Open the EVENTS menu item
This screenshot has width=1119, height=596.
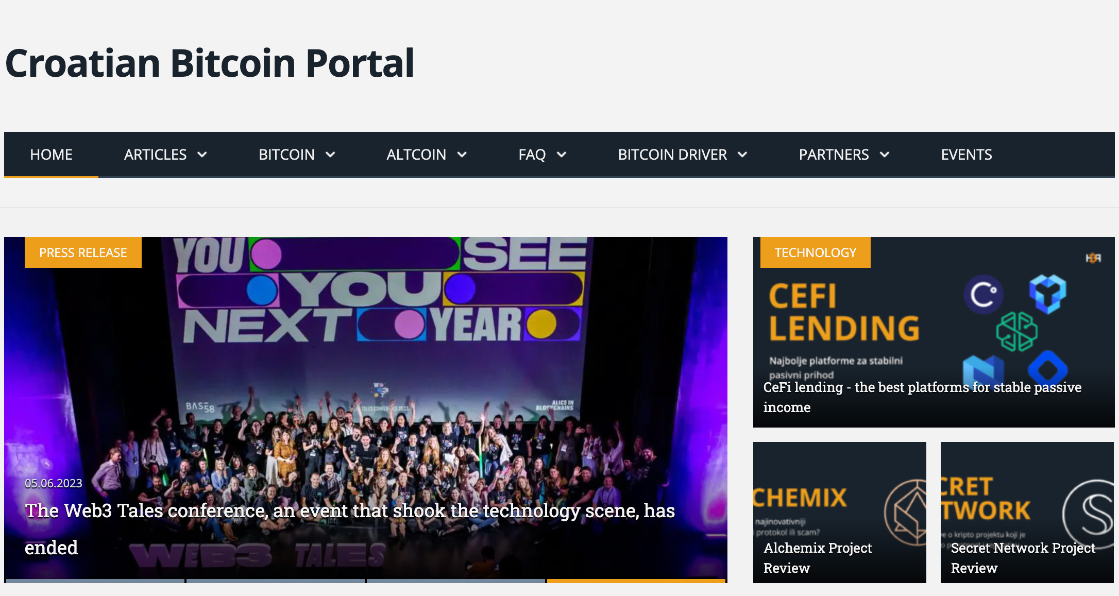[x=967, y=155]
